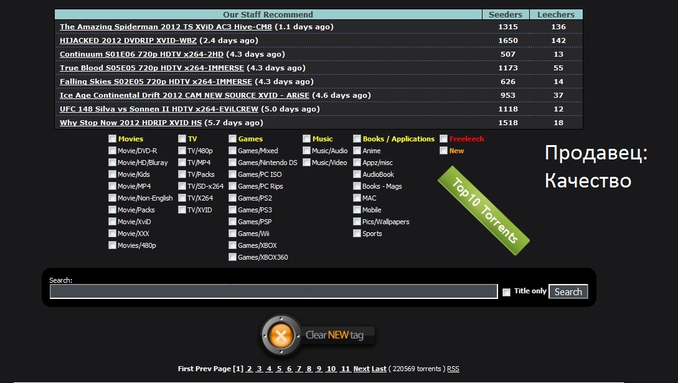Check the Sports category box

[357, 234]
